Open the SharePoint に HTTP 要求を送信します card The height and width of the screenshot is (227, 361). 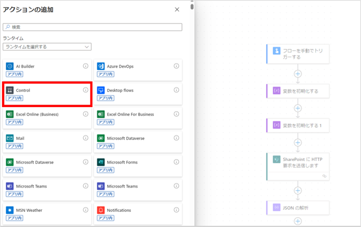pos(298,167)
